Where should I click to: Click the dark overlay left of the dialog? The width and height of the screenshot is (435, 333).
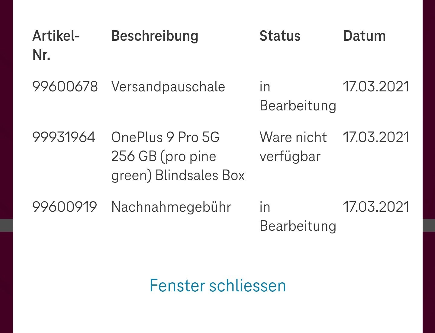point(6,121)
